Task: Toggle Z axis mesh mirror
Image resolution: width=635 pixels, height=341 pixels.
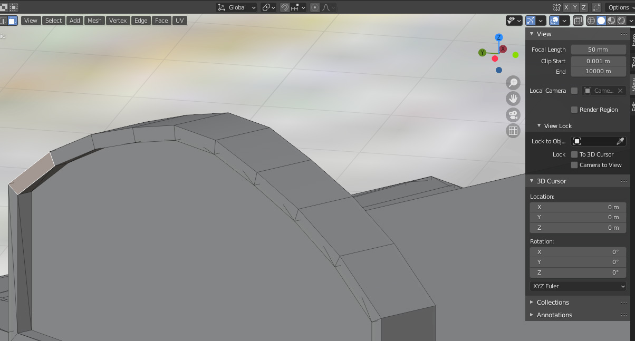Action: tap(584, 7)
